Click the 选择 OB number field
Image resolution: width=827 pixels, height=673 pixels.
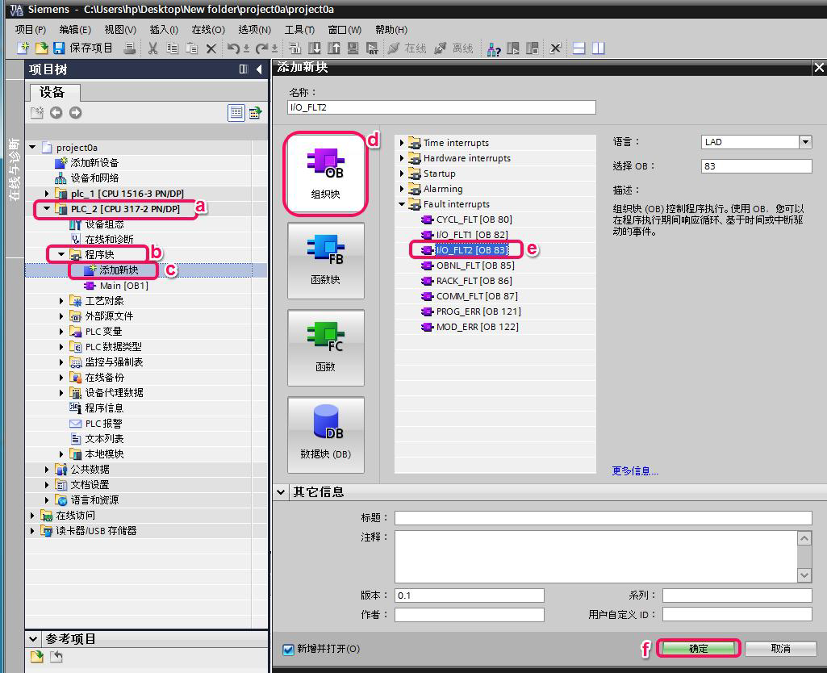coord(756,166)
